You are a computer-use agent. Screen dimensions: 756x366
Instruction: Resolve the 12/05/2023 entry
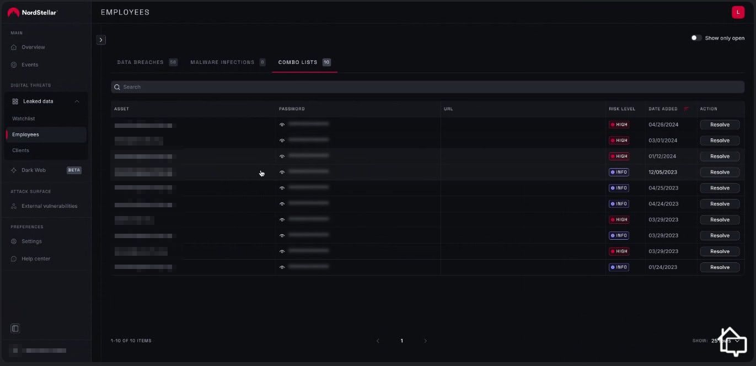pos(720,172)
